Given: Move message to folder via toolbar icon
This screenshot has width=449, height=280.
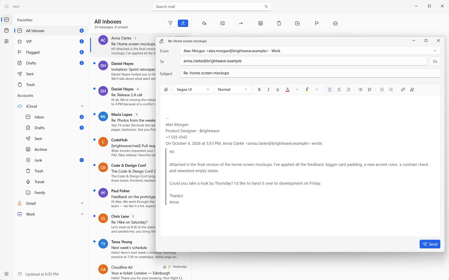Looking at the screenshot, I should pos(297,23).
